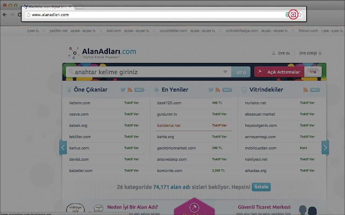The image size is (345, 215).
Task: Click the Twitter icon beside Öne Çıkanlar
Action: coord(123,90)
